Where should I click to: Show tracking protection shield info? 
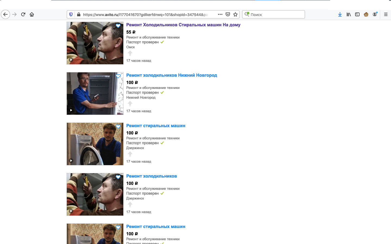coord(71,14)
